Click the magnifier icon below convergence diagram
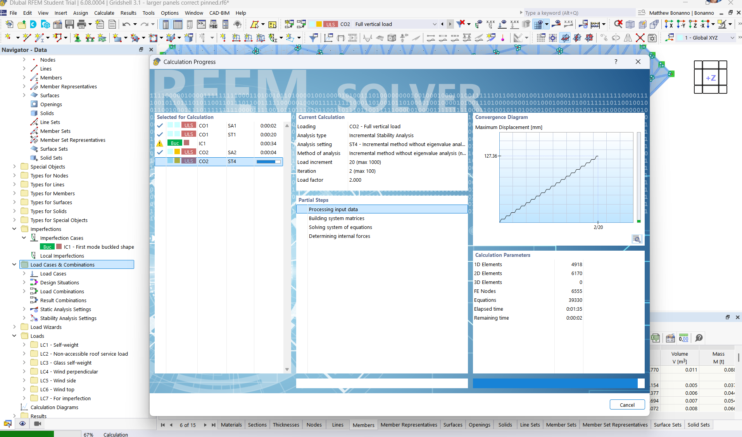Viewport: 742px width, 437px height. click(x=636, y=239)
